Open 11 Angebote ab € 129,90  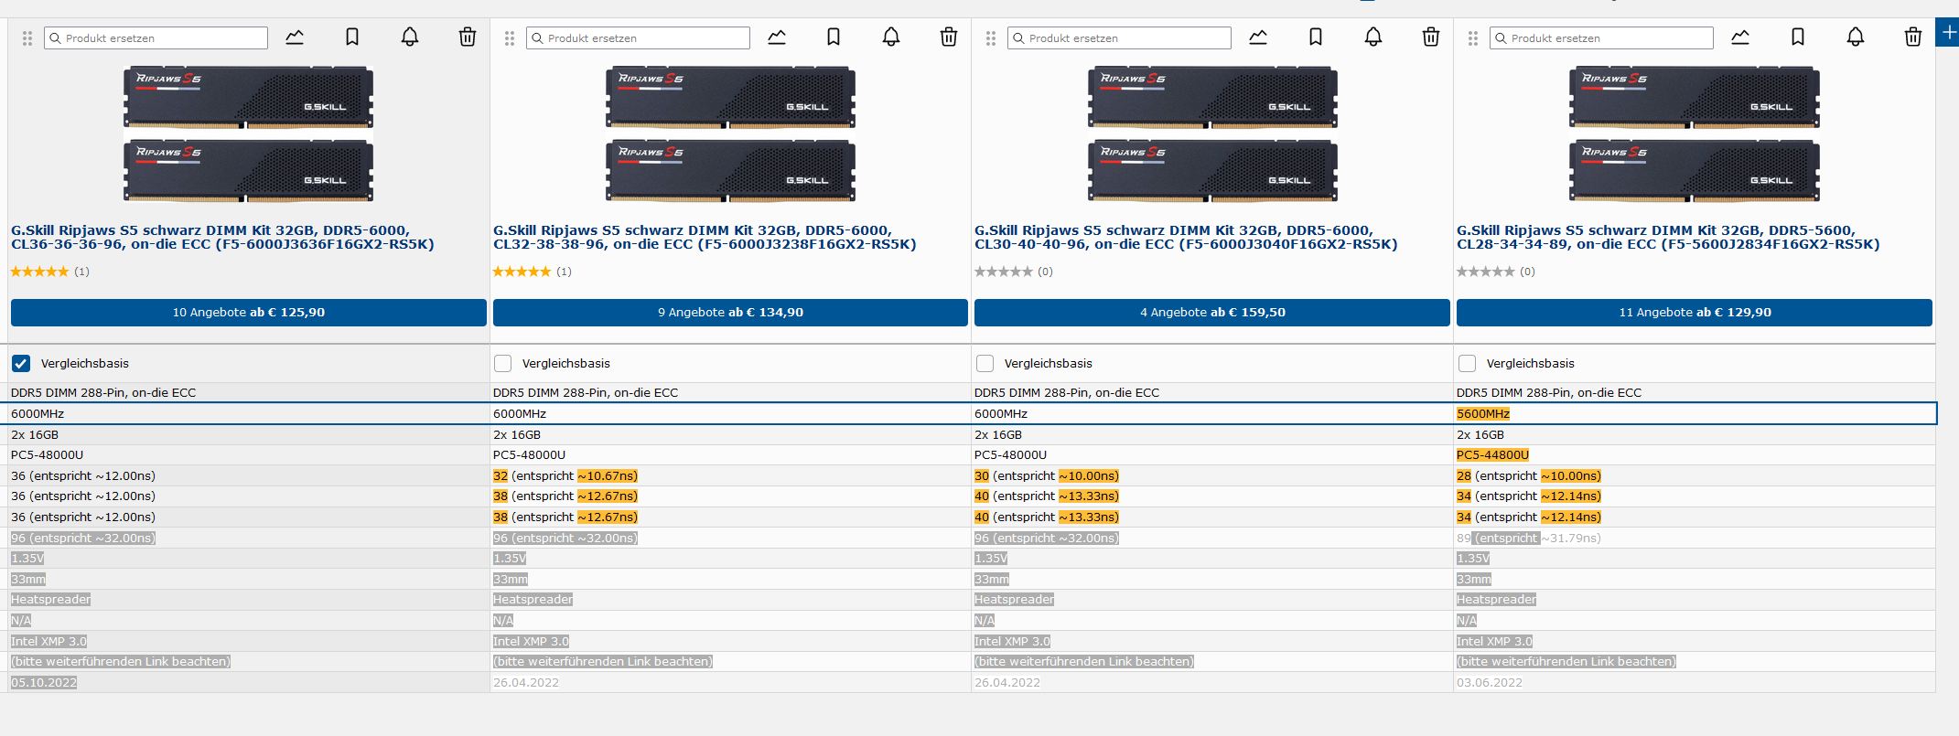pos(1695,313)
